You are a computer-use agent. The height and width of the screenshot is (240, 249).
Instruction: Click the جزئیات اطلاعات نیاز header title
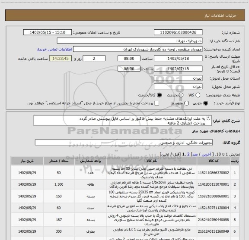220,16
